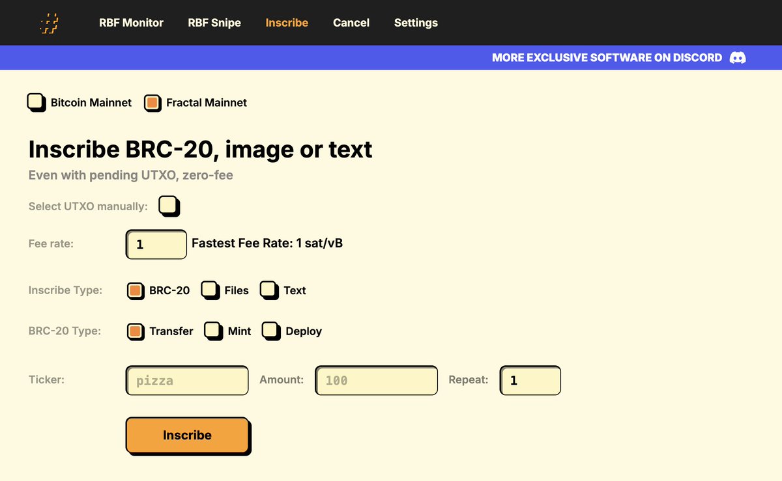782x481 pixels.
Task: Click the Repeat: label
Action: coord(469,379)
